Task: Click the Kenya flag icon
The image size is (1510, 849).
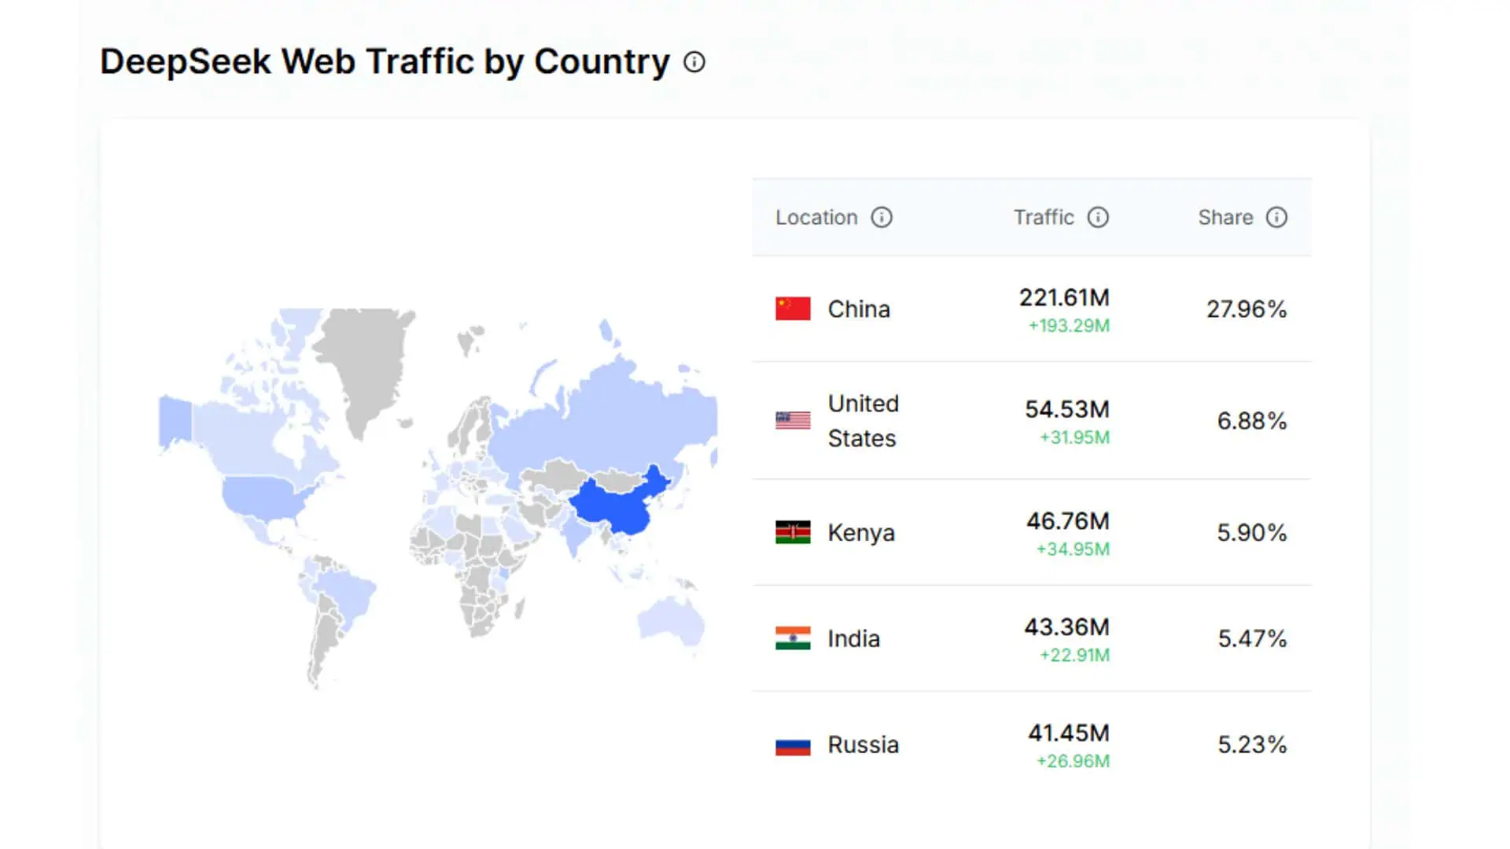Action: [792, 533]
